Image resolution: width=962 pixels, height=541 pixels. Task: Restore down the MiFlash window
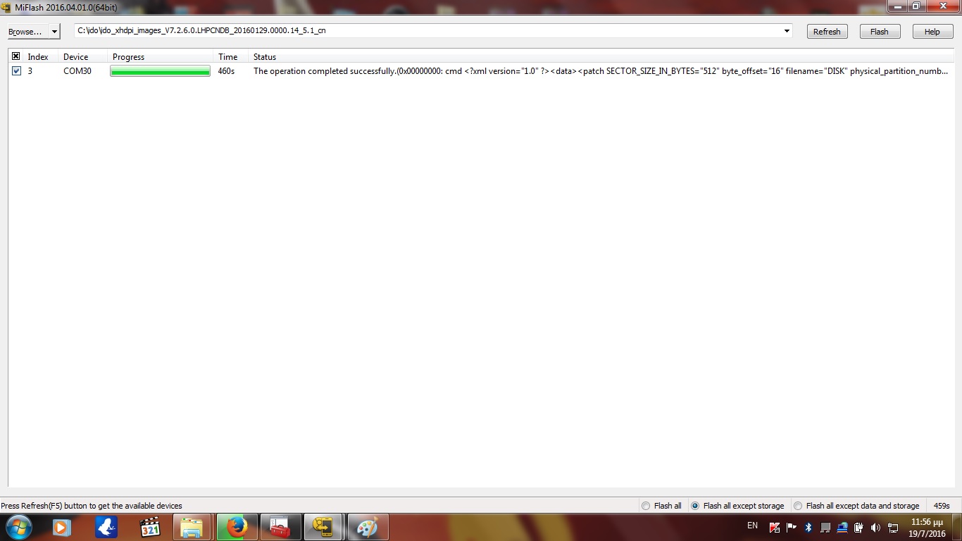pyautogui.click(x=916, y=6)
